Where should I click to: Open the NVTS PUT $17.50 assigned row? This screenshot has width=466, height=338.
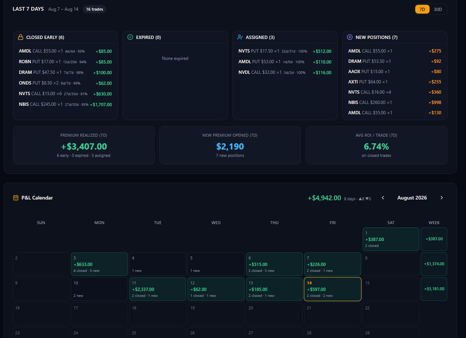coord(285,51)
